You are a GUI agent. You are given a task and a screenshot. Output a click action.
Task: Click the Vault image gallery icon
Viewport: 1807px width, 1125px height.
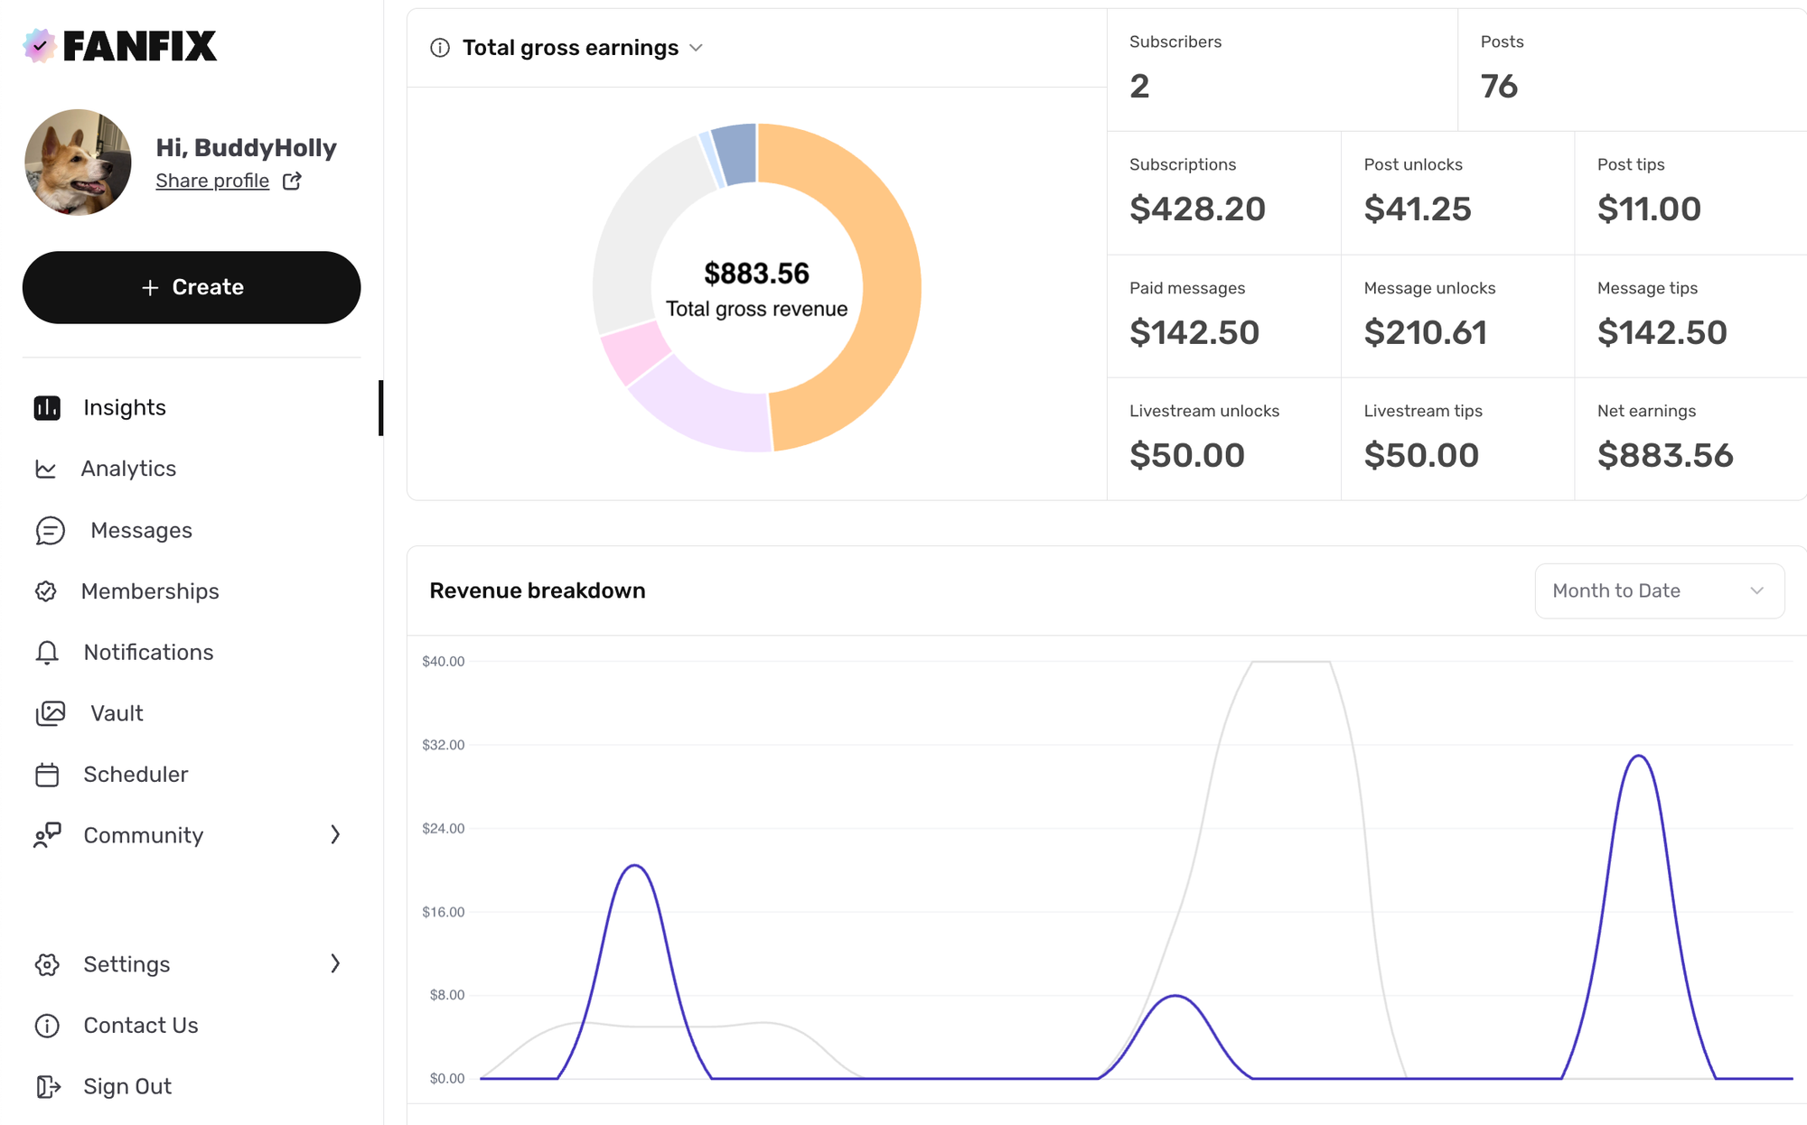coord(51,713)
